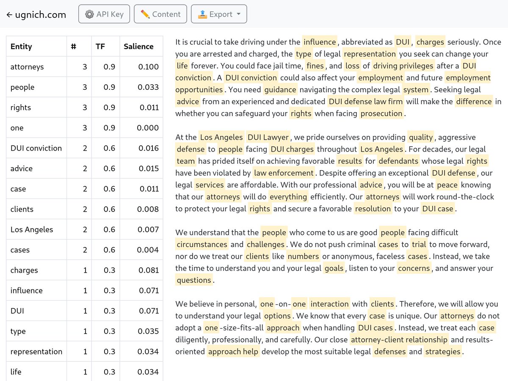Click highlighted 'defenses' in last paragraph
The height and width of the screenshot is (381, 508).
point(390,352)
